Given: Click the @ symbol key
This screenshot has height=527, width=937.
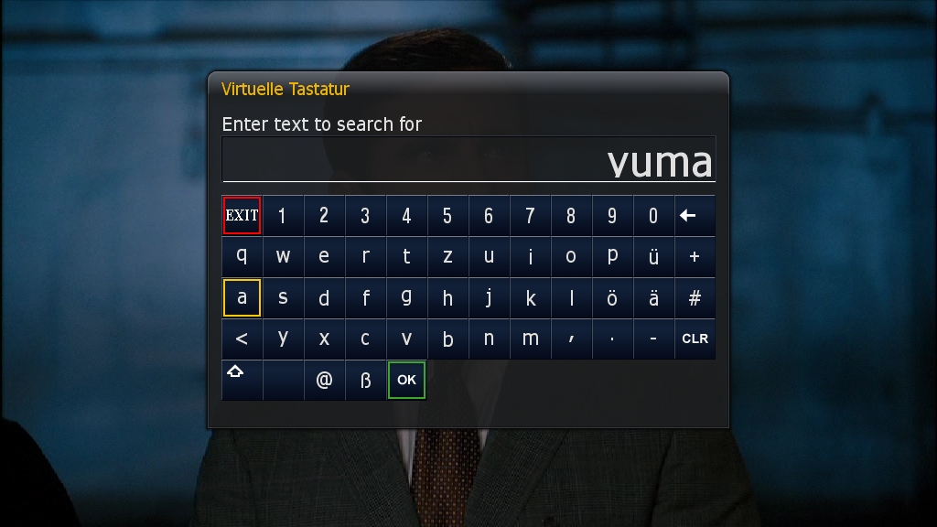Looking at the screenshot, I should 325,380.
